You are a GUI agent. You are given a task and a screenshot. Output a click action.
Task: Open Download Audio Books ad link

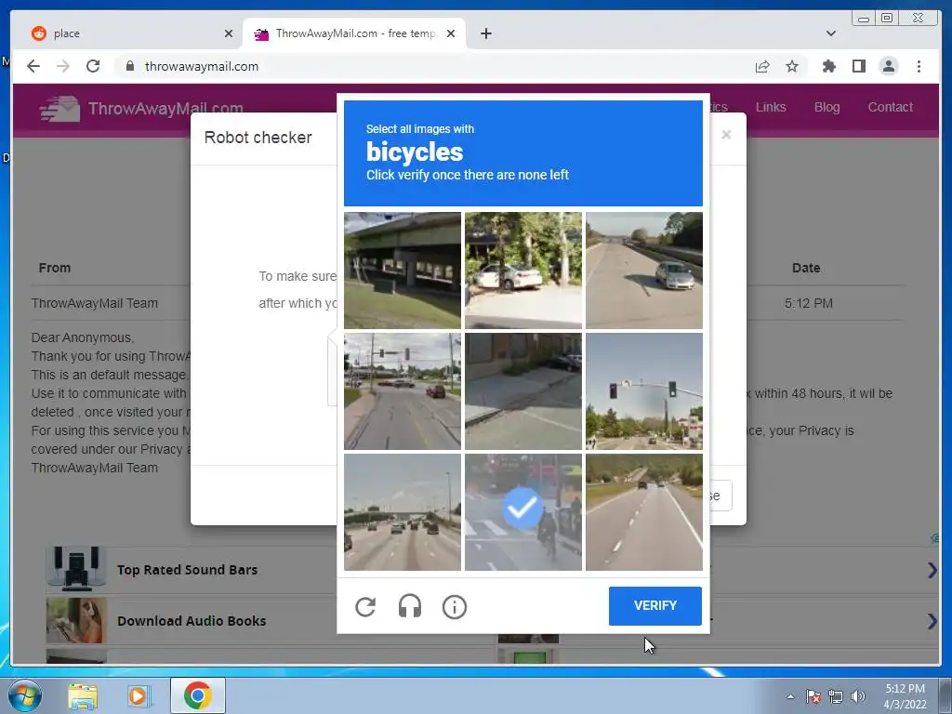192,620
